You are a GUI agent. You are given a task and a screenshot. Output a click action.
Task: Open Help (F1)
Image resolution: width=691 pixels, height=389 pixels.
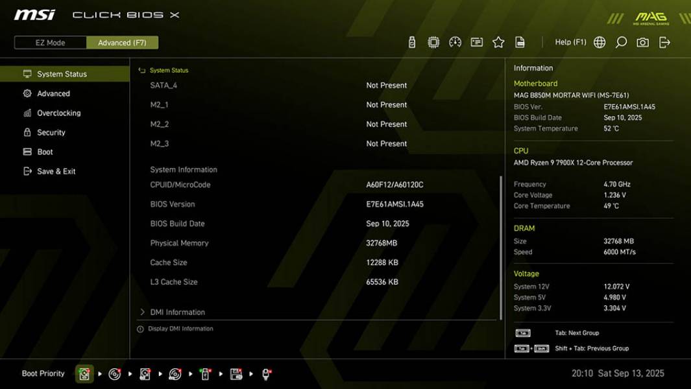click(569, 41)
